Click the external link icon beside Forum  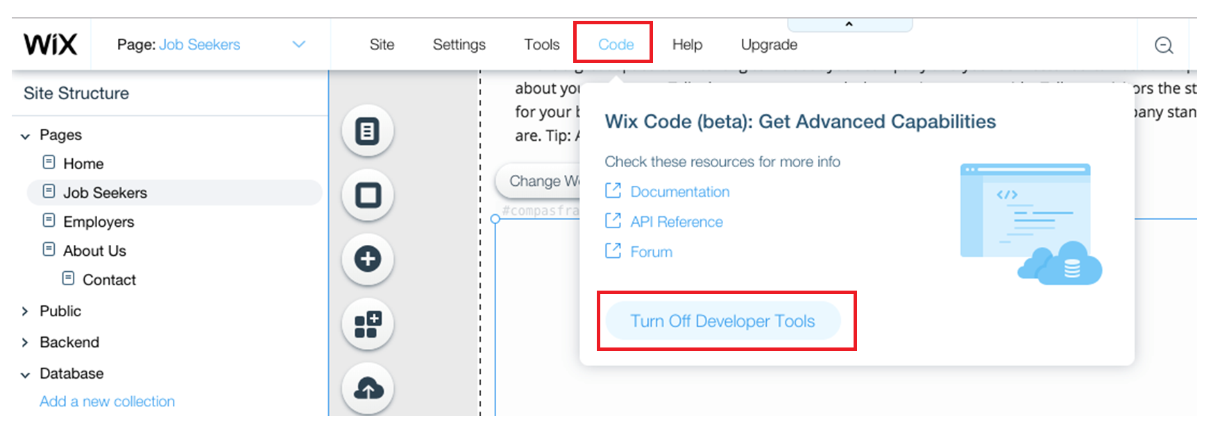[613, 250]
